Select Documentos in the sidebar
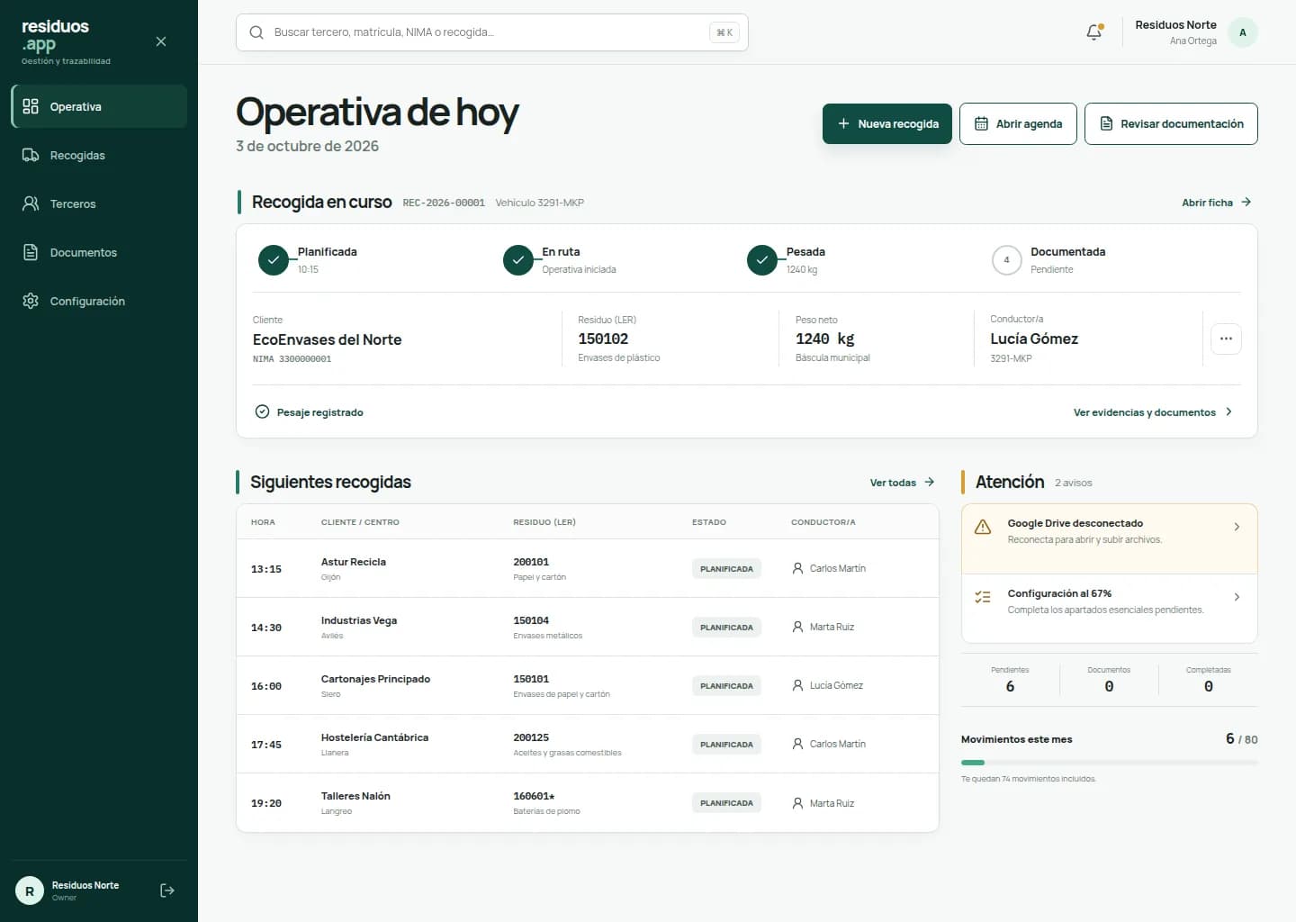 (x=99, y=252)
